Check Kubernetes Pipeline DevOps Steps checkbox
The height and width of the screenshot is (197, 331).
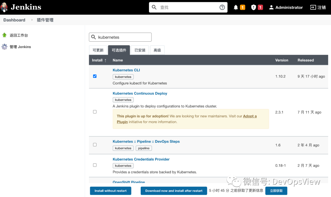95,145
